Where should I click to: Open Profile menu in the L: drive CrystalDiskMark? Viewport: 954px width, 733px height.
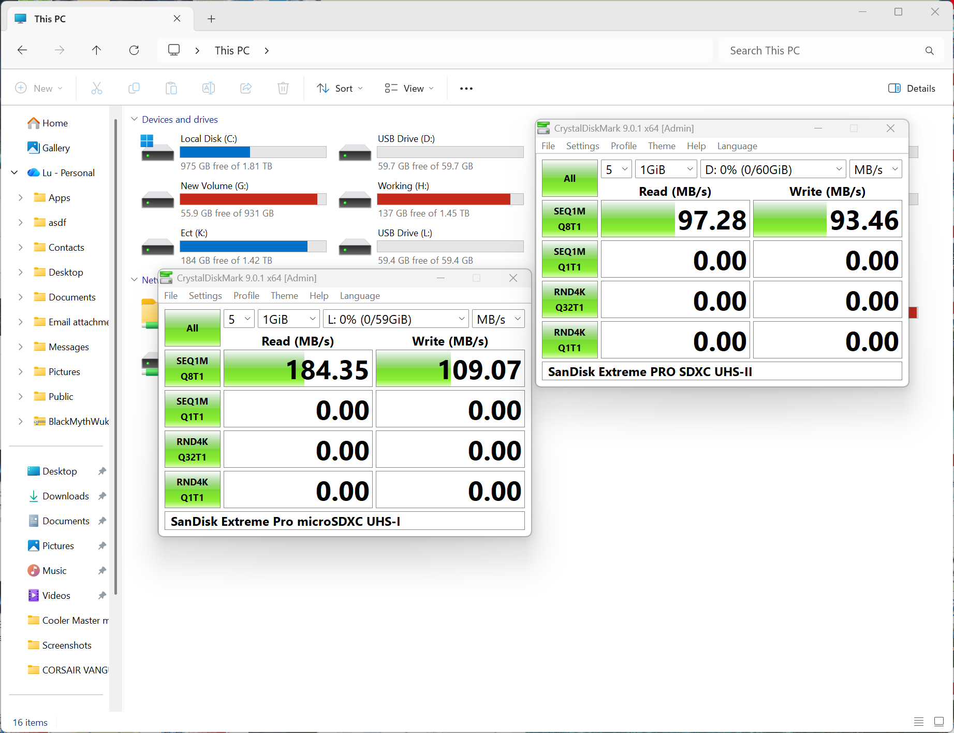click(x=246, y=296)
